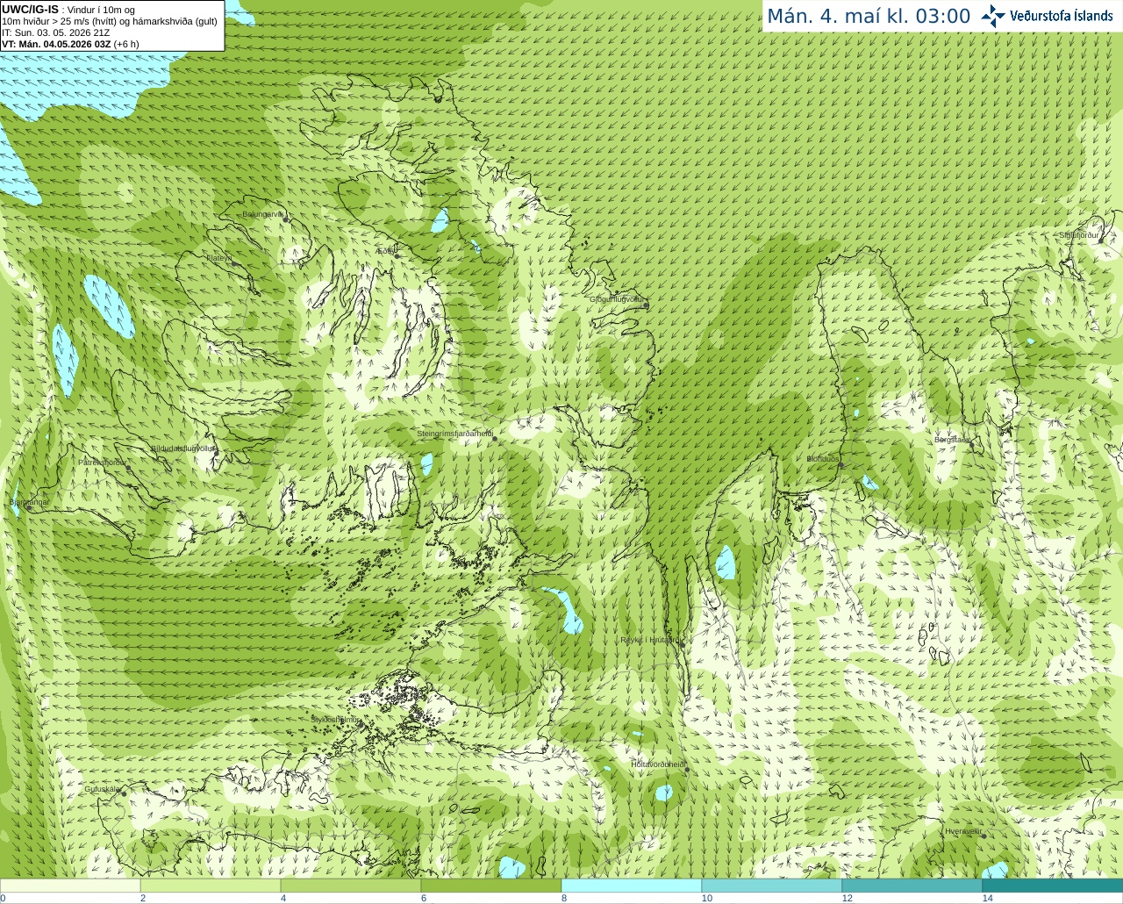1123x904 pixels.
Task: Click the UWC/IG-IS model info box
Action: coord(112,25)
